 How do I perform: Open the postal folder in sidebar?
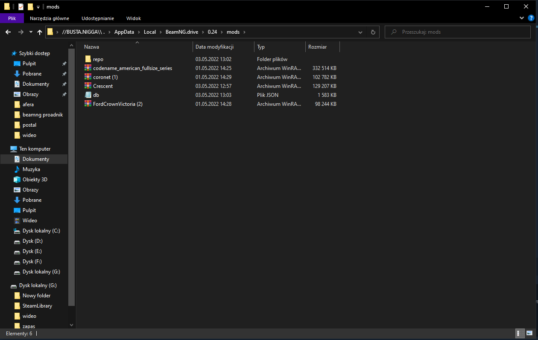(x=29, y=125)
